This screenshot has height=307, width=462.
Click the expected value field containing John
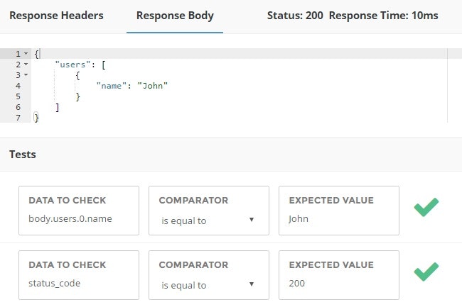tap(338, 219)
